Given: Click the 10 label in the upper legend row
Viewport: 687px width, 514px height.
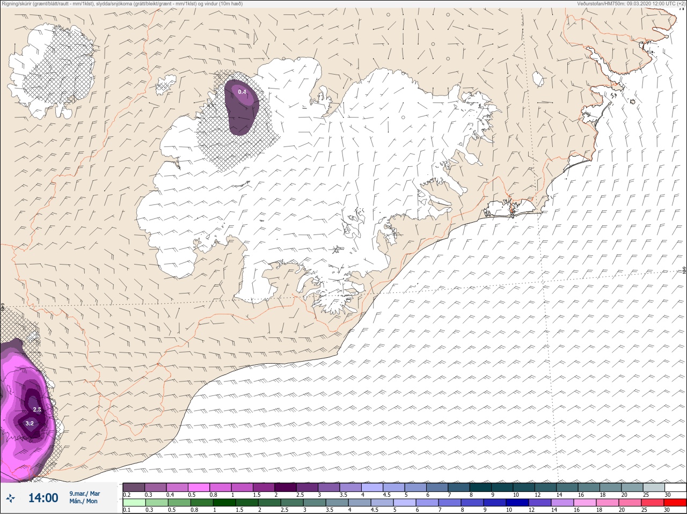Looking at the screenshot, I should (516, 495).
